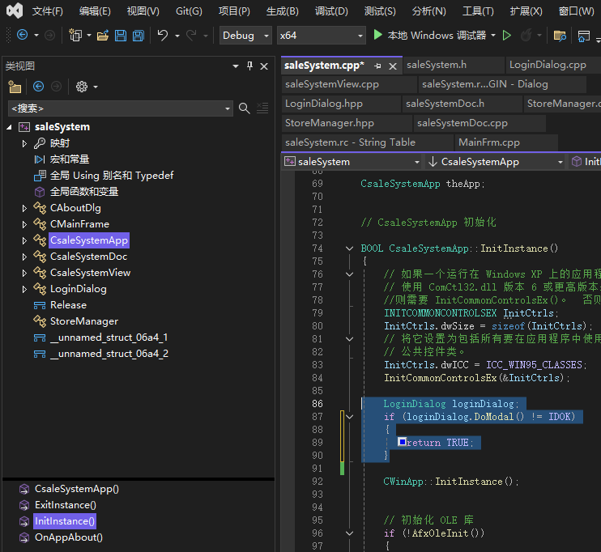This screenshot has height=552, width=601.
Task: Expand the LoginDialog class node
Action: [x=24, y=289]
